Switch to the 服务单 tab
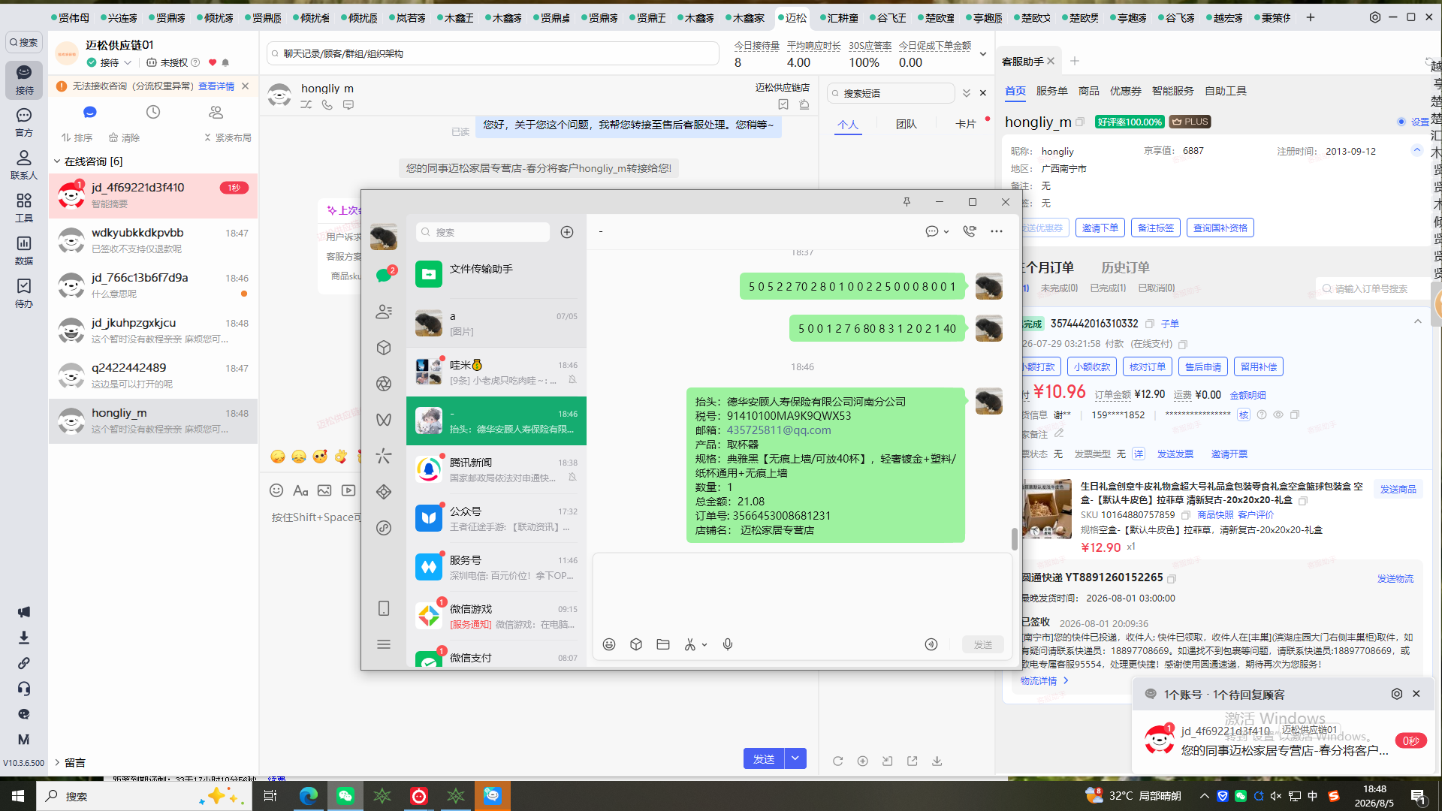Viewport: 1442px width, 811px height. coord(1052,91)
